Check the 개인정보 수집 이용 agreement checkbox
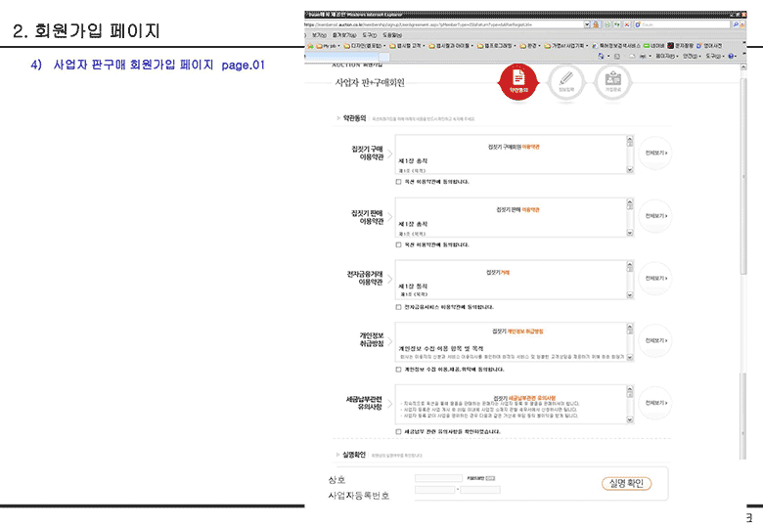 398,370
